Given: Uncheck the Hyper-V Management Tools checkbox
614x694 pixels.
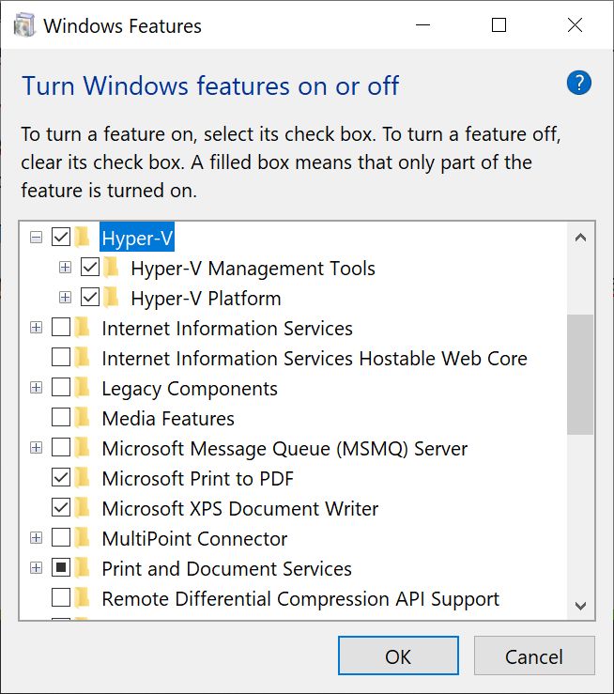Looking at the screenshot, I should tap(90, 267).
